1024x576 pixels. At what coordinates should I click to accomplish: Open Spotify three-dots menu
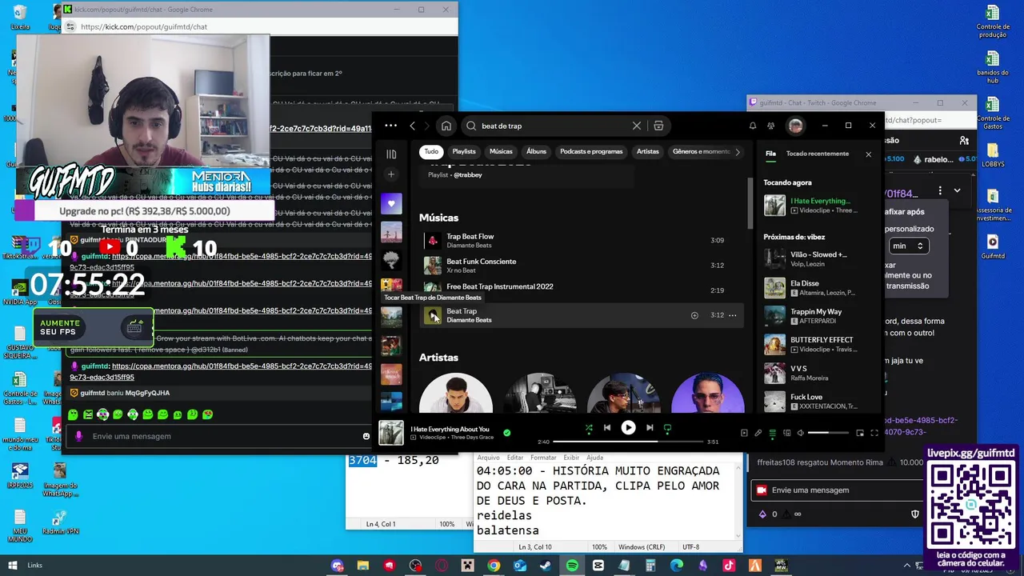[390, 126]
